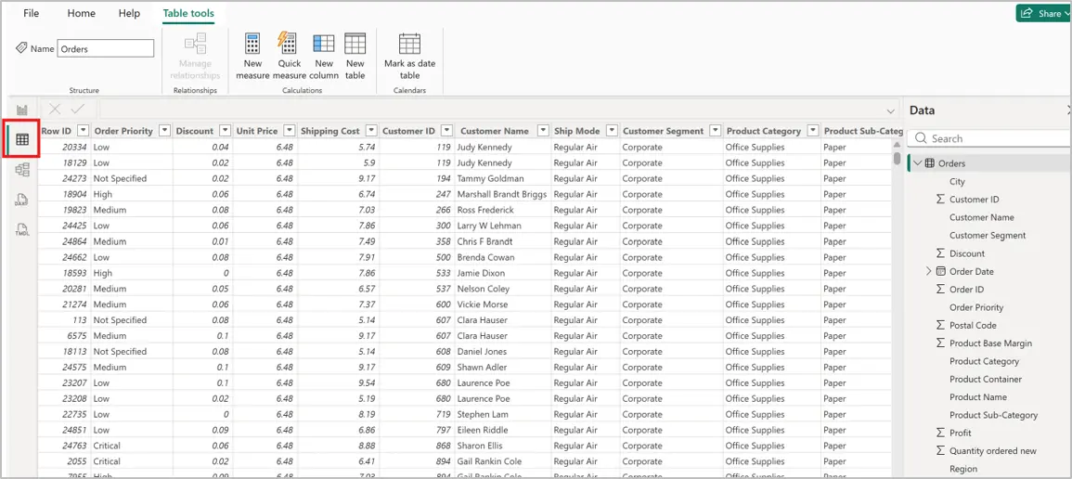The width and height of the screenshot is (1072, 479).
Task: Open the Unit Price column filter dropdown
Action: tap(290, 131)
